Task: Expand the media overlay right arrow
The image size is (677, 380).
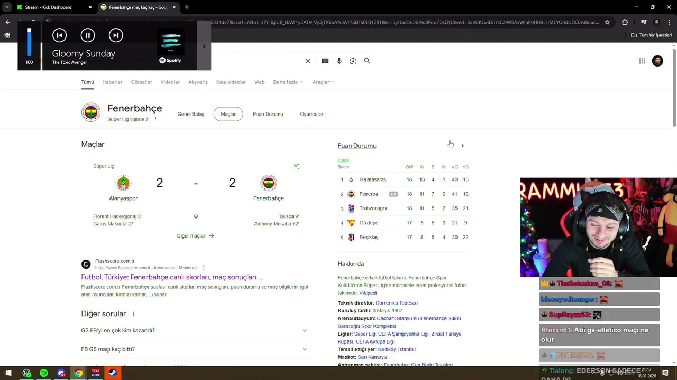Action: click(204, 46)
